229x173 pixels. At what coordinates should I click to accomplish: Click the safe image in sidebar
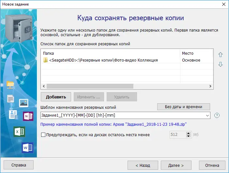click(18, 25)
